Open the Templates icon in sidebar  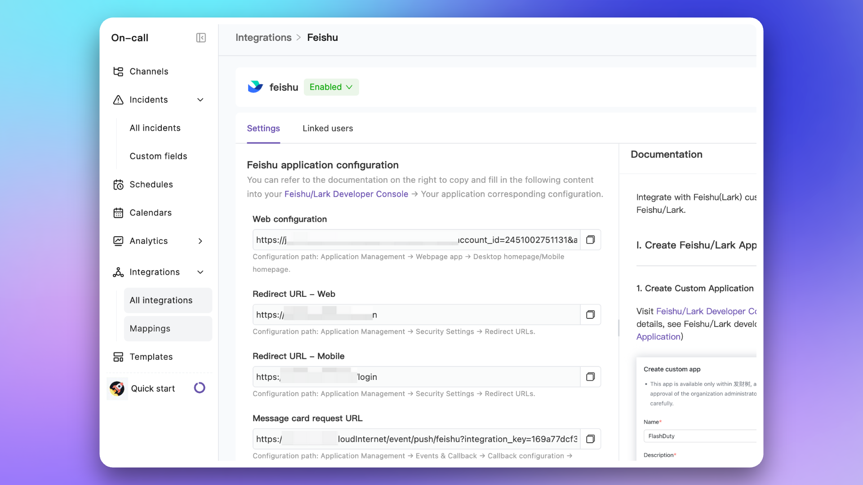(118, 357)
